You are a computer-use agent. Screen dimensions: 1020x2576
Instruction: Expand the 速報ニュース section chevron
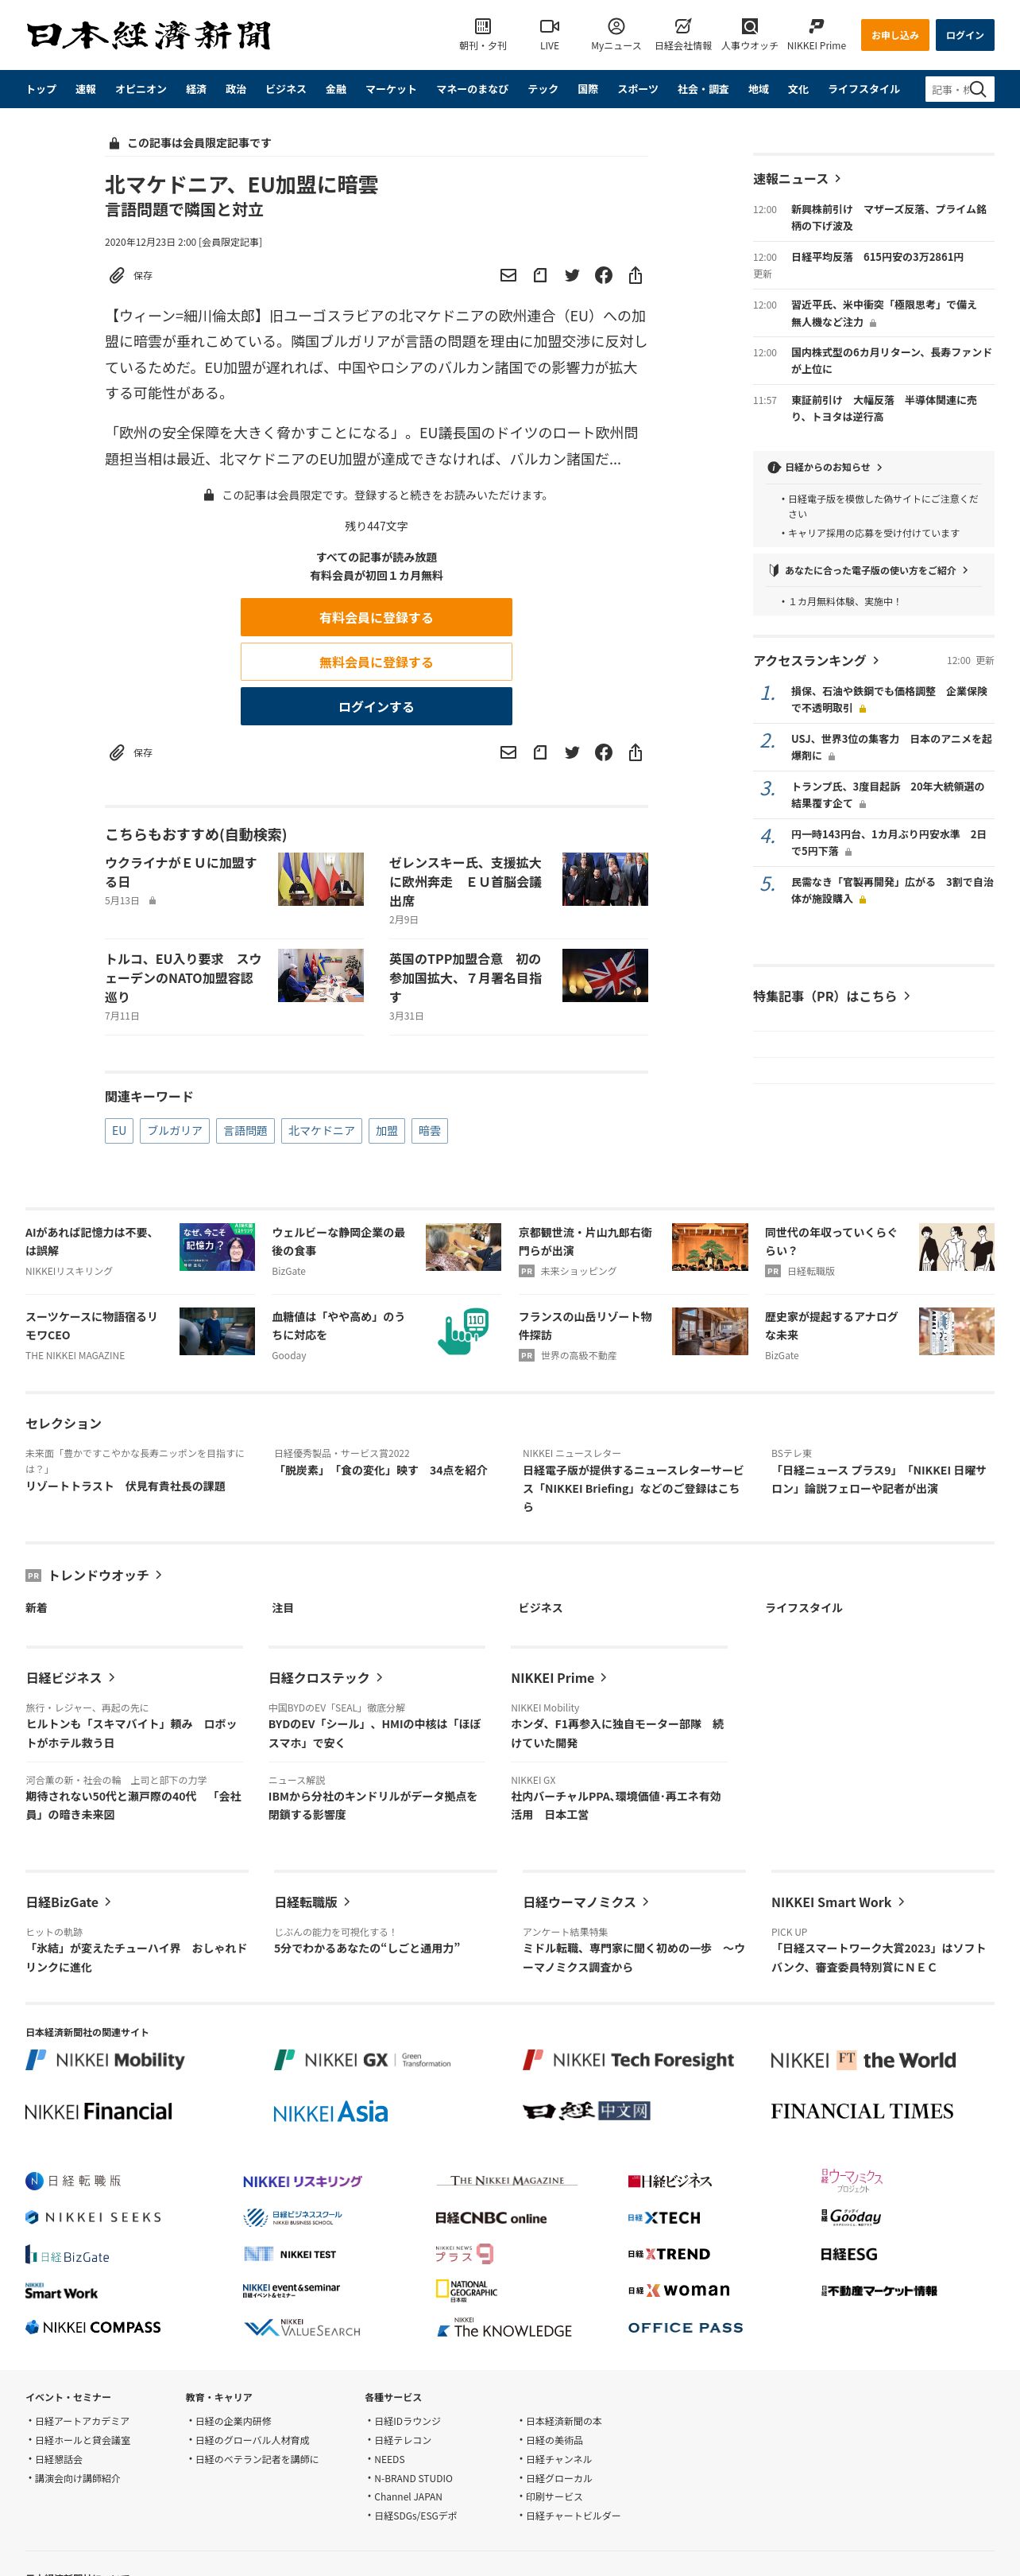coord(837,179)
